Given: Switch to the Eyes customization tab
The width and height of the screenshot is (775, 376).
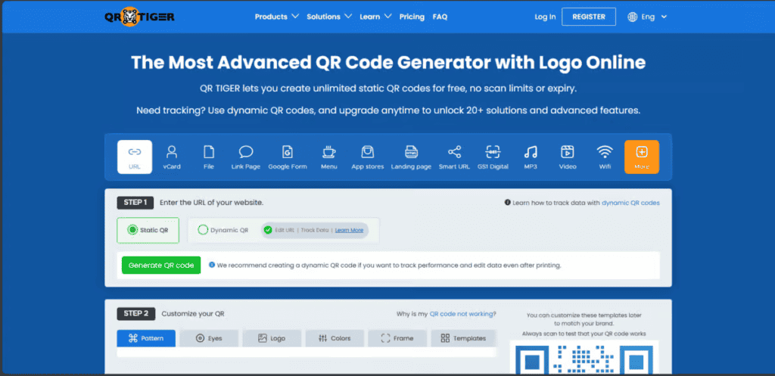Looking at the screenshot, I should click(x=209, y=338).
